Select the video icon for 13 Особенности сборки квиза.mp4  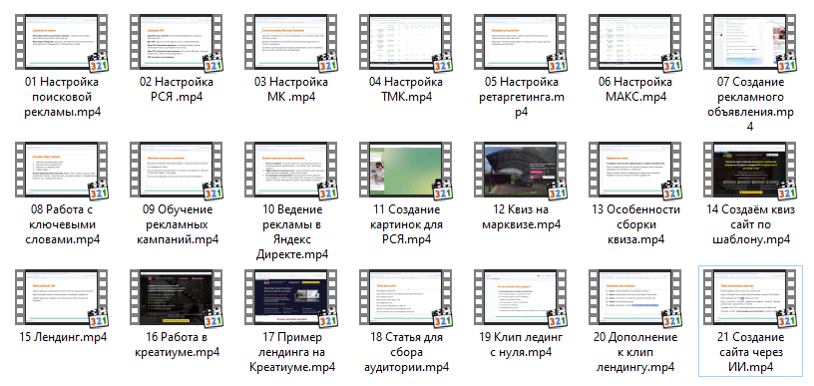636,171
